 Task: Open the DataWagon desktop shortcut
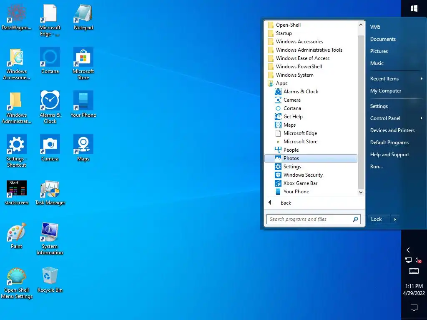16,17
